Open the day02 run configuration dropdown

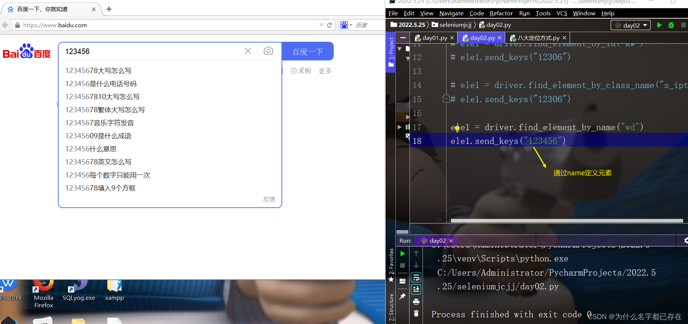point(631,25)
